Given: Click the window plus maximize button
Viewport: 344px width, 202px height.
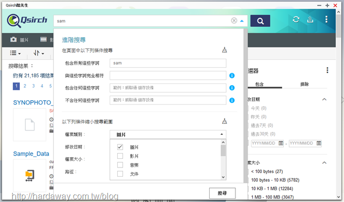Looking at the screenshot, I should coord(327,5).
